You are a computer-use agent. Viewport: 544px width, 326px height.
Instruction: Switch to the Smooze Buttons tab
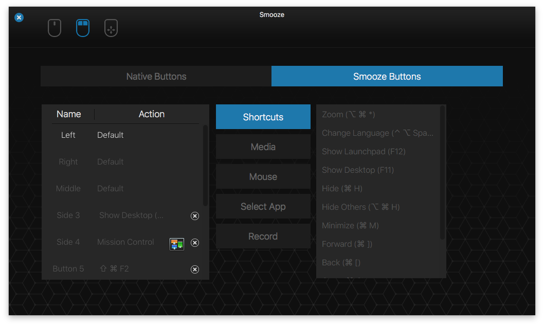pyautogui.click(x=387, y=76)
